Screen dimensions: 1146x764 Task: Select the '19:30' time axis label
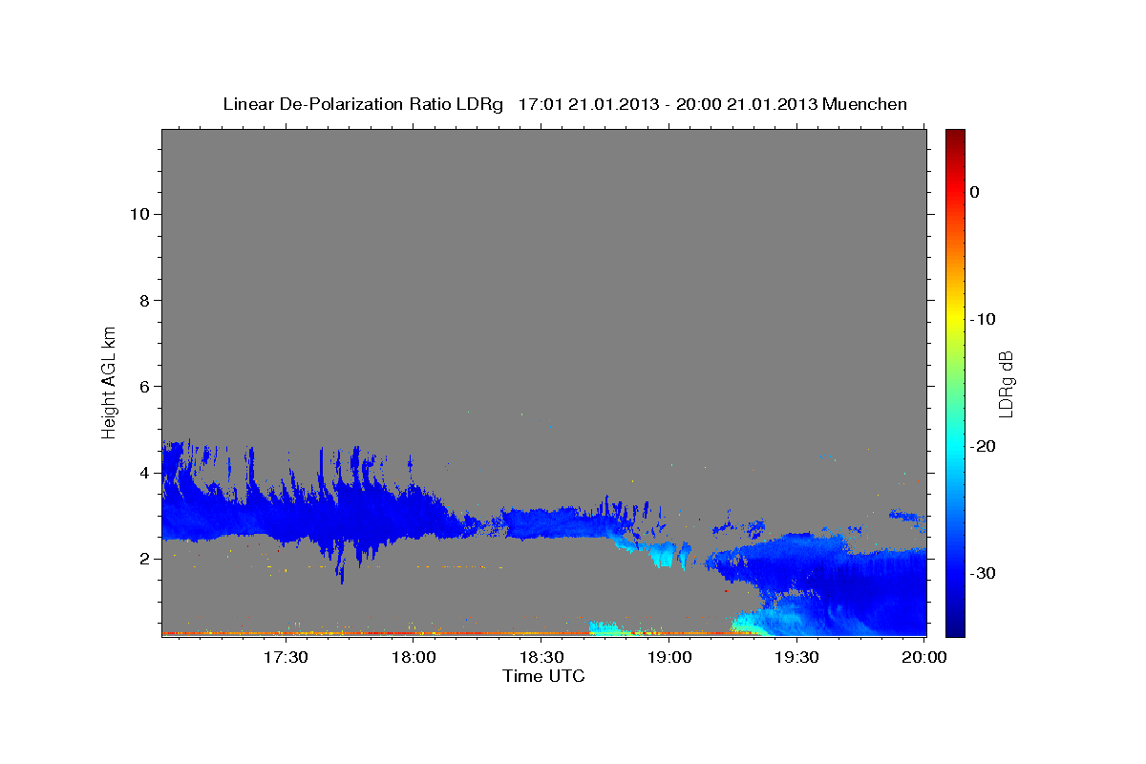[x=796, y=657]
